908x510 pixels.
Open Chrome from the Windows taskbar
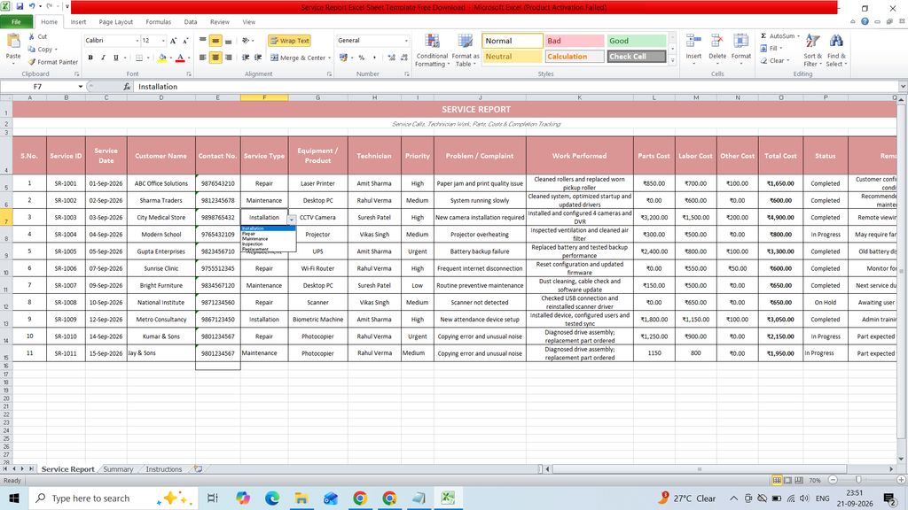click(x=360, y=498)
